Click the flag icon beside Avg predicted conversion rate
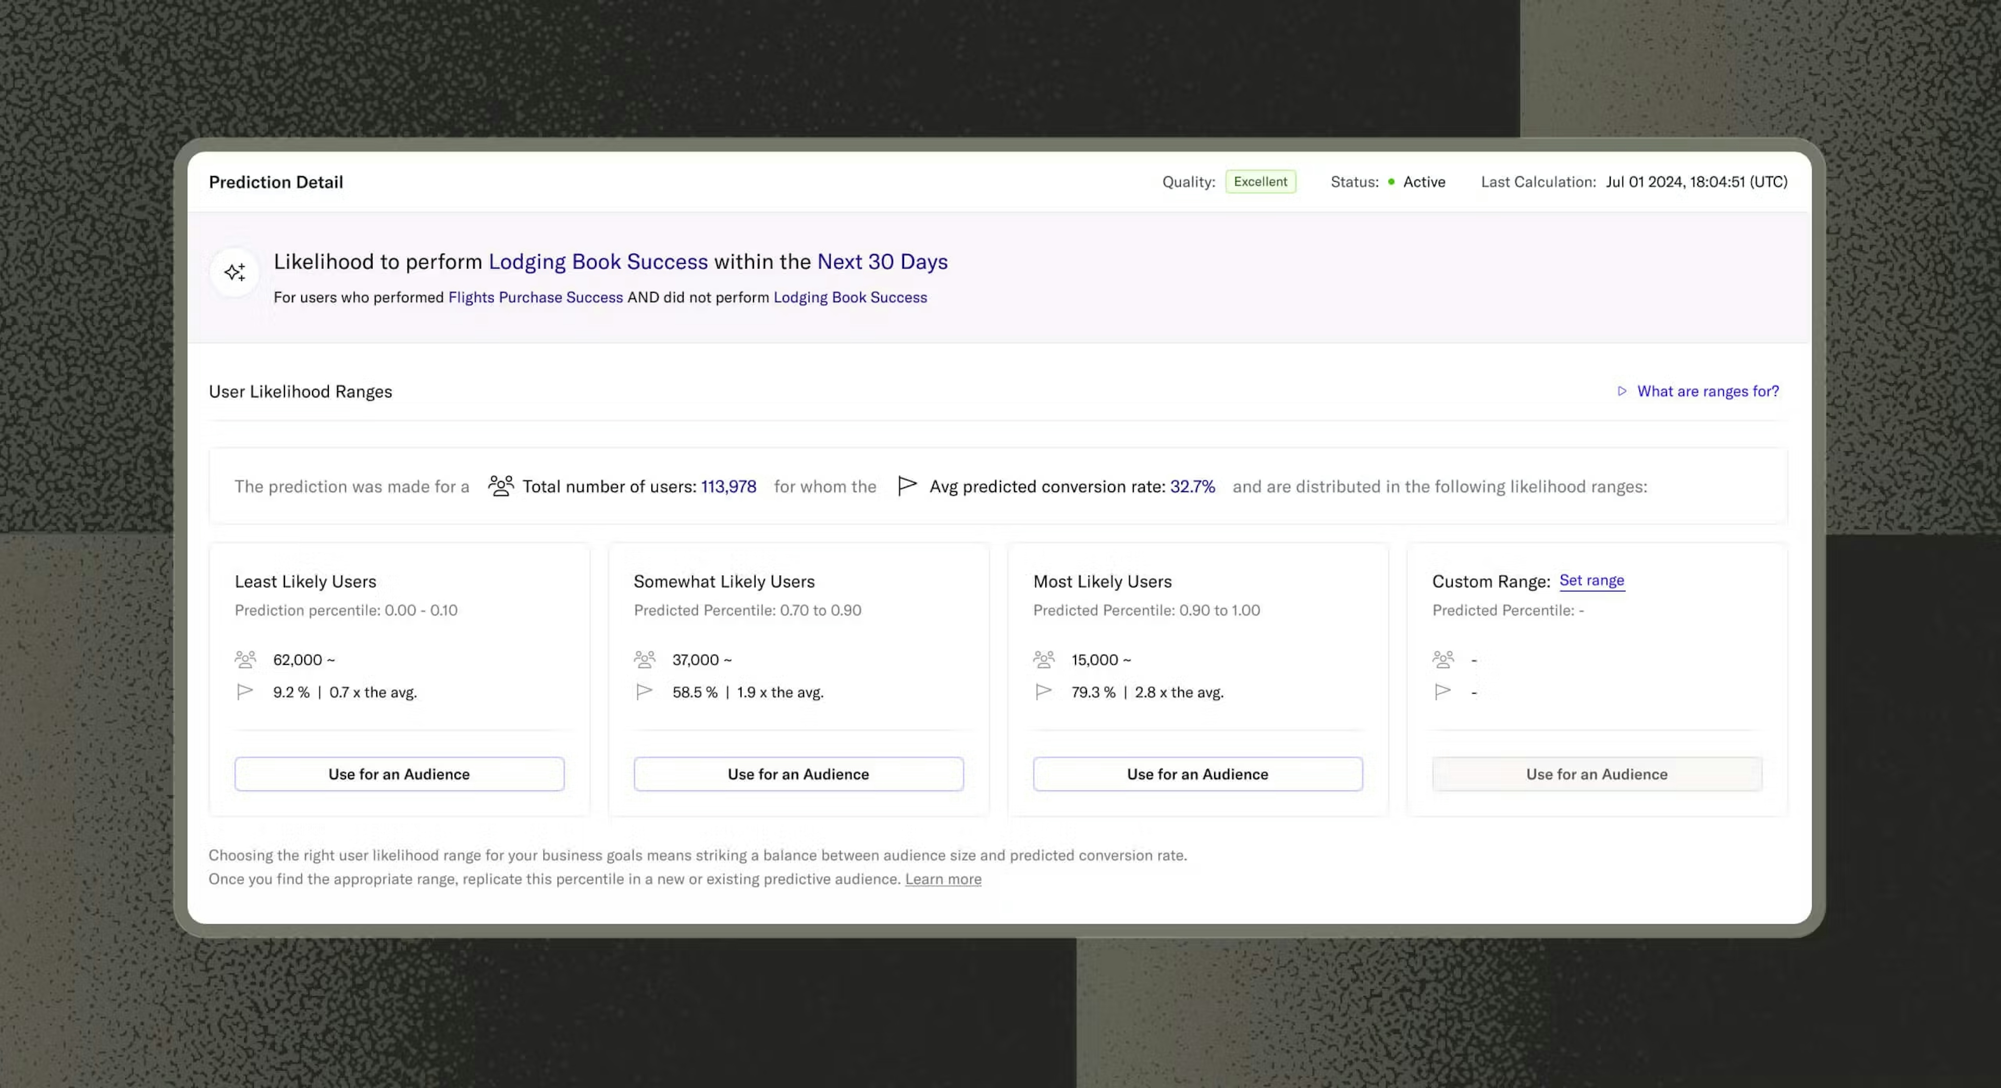Screen dimensions: 2001x1088 click(907, 485)
